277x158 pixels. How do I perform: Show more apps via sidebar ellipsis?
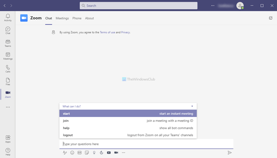pyautogui.click(x=8, y=107)
